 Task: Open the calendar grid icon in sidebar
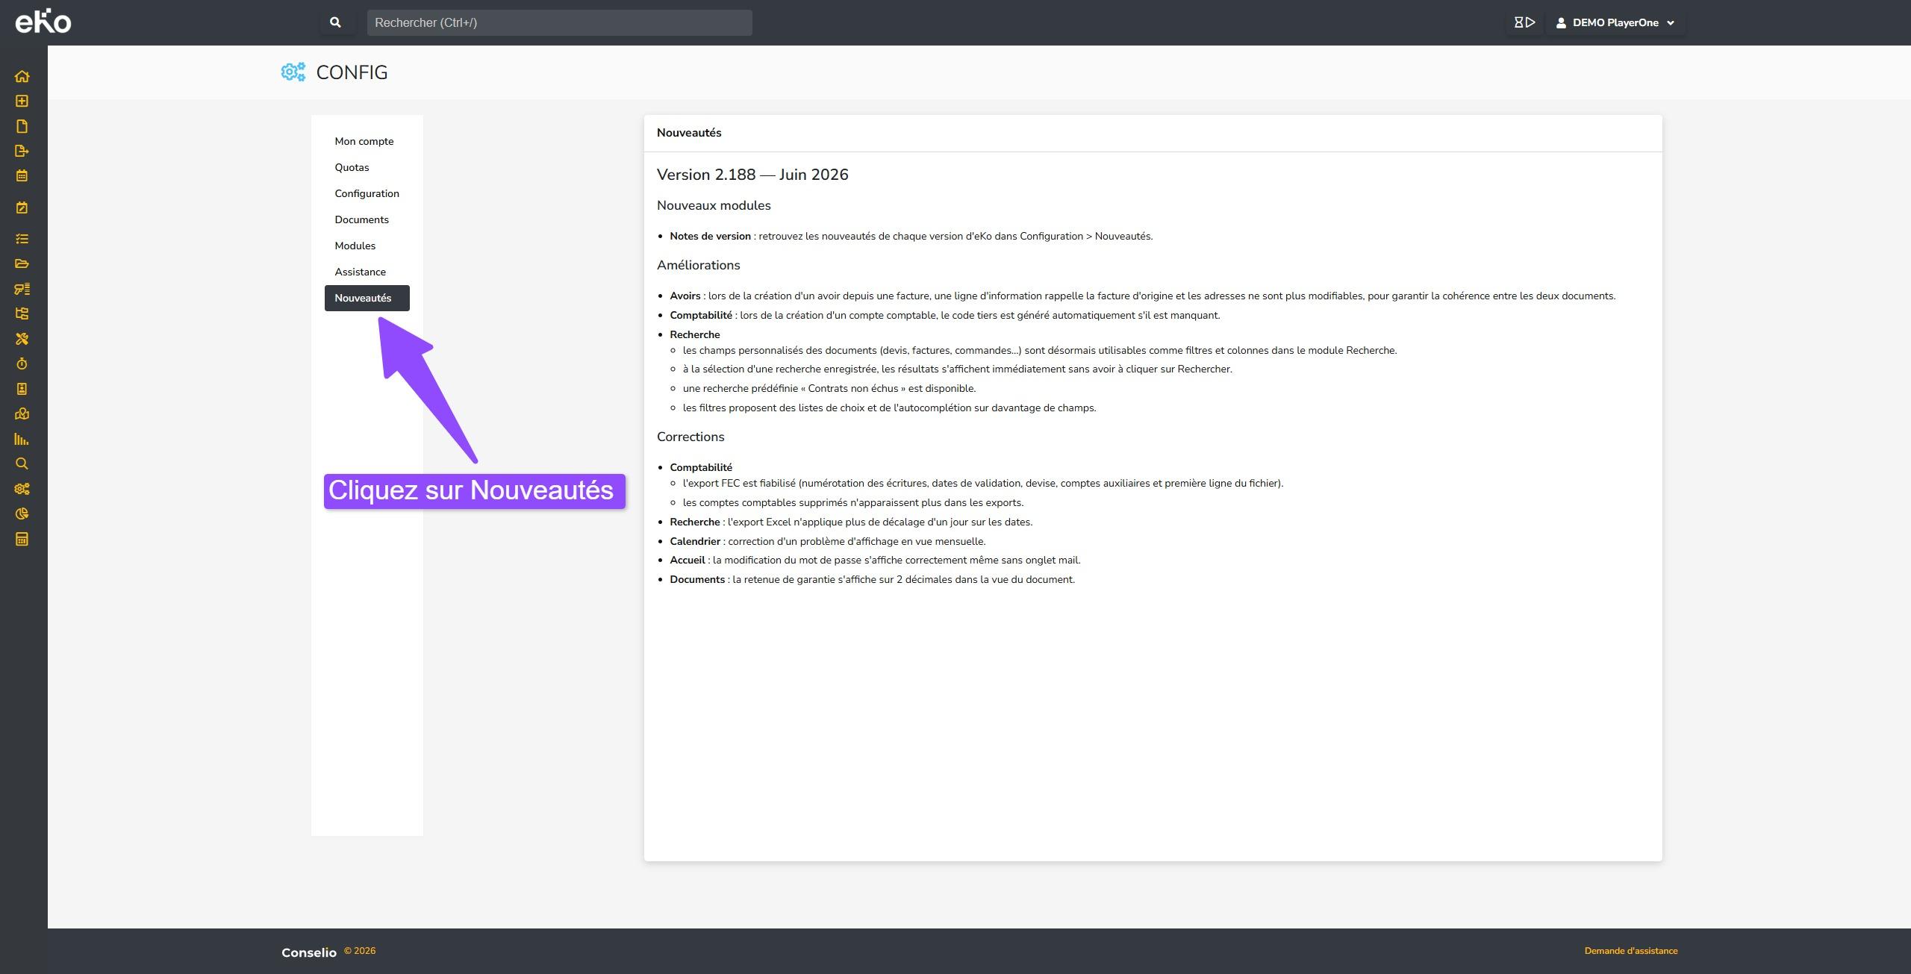point(22,176)
